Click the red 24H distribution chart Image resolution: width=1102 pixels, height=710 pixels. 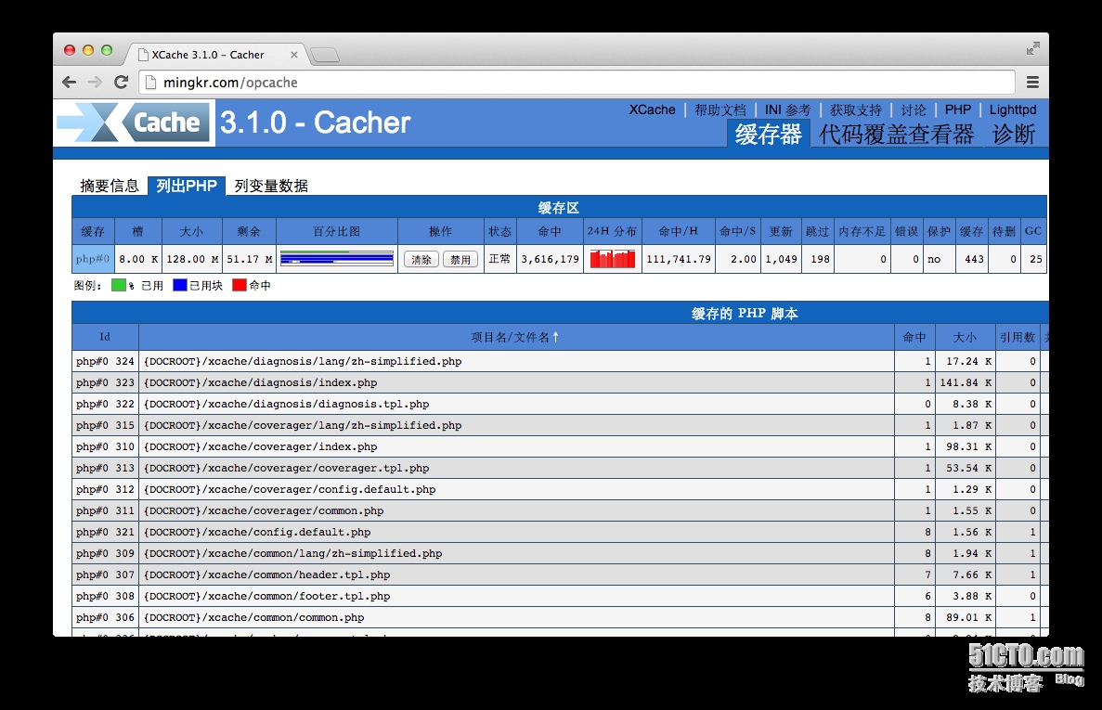point(612,258)
